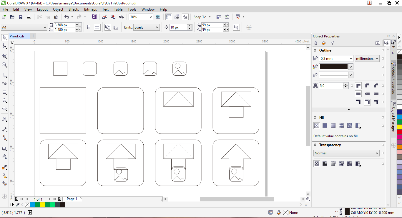Image resolution: width=402 pixels, height=218 pixels.
Task: Click the Undo arrow icon
Action: click(x=67, y=17)
